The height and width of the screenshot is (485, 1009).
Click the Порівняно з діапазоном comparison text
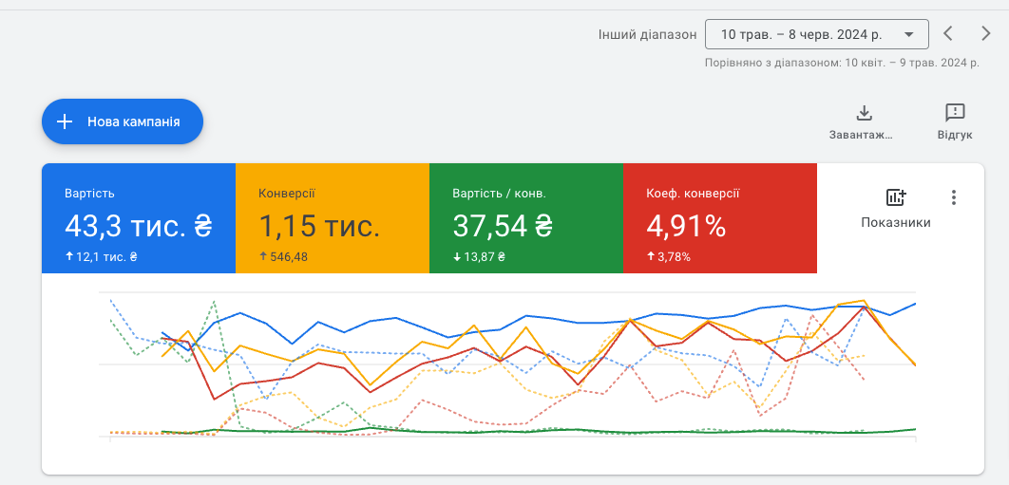pyautogui.click(x=841, y=63)
